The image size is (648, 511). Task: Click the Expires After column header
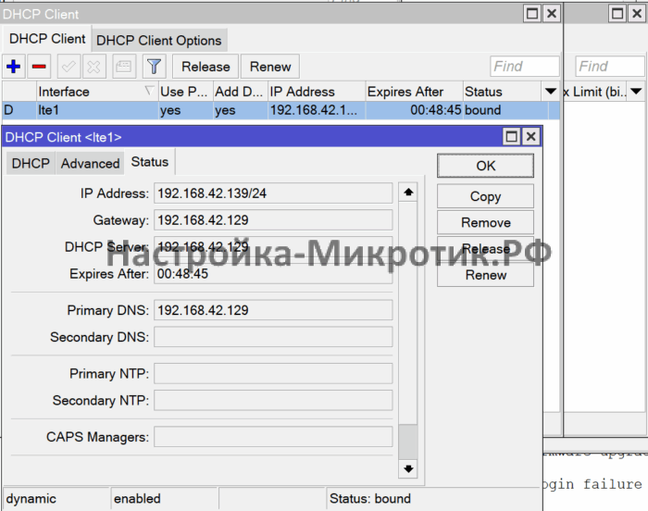point(414,92)
